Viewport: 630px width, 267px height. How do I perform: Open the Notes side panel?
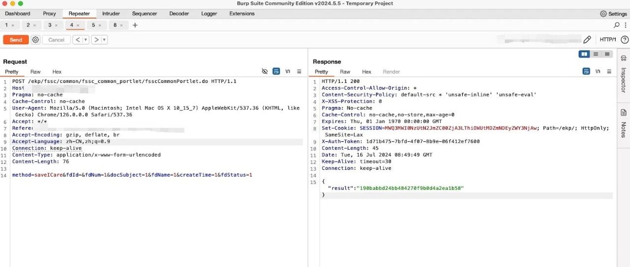point(623,123)
